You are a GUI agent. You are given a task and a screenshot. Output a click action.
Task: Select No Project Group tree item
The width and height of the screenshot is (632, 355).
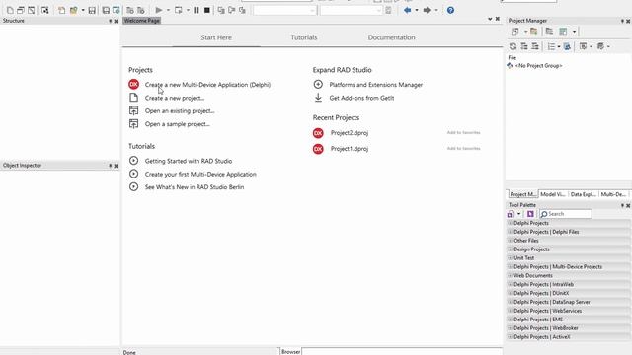[538, 66]
